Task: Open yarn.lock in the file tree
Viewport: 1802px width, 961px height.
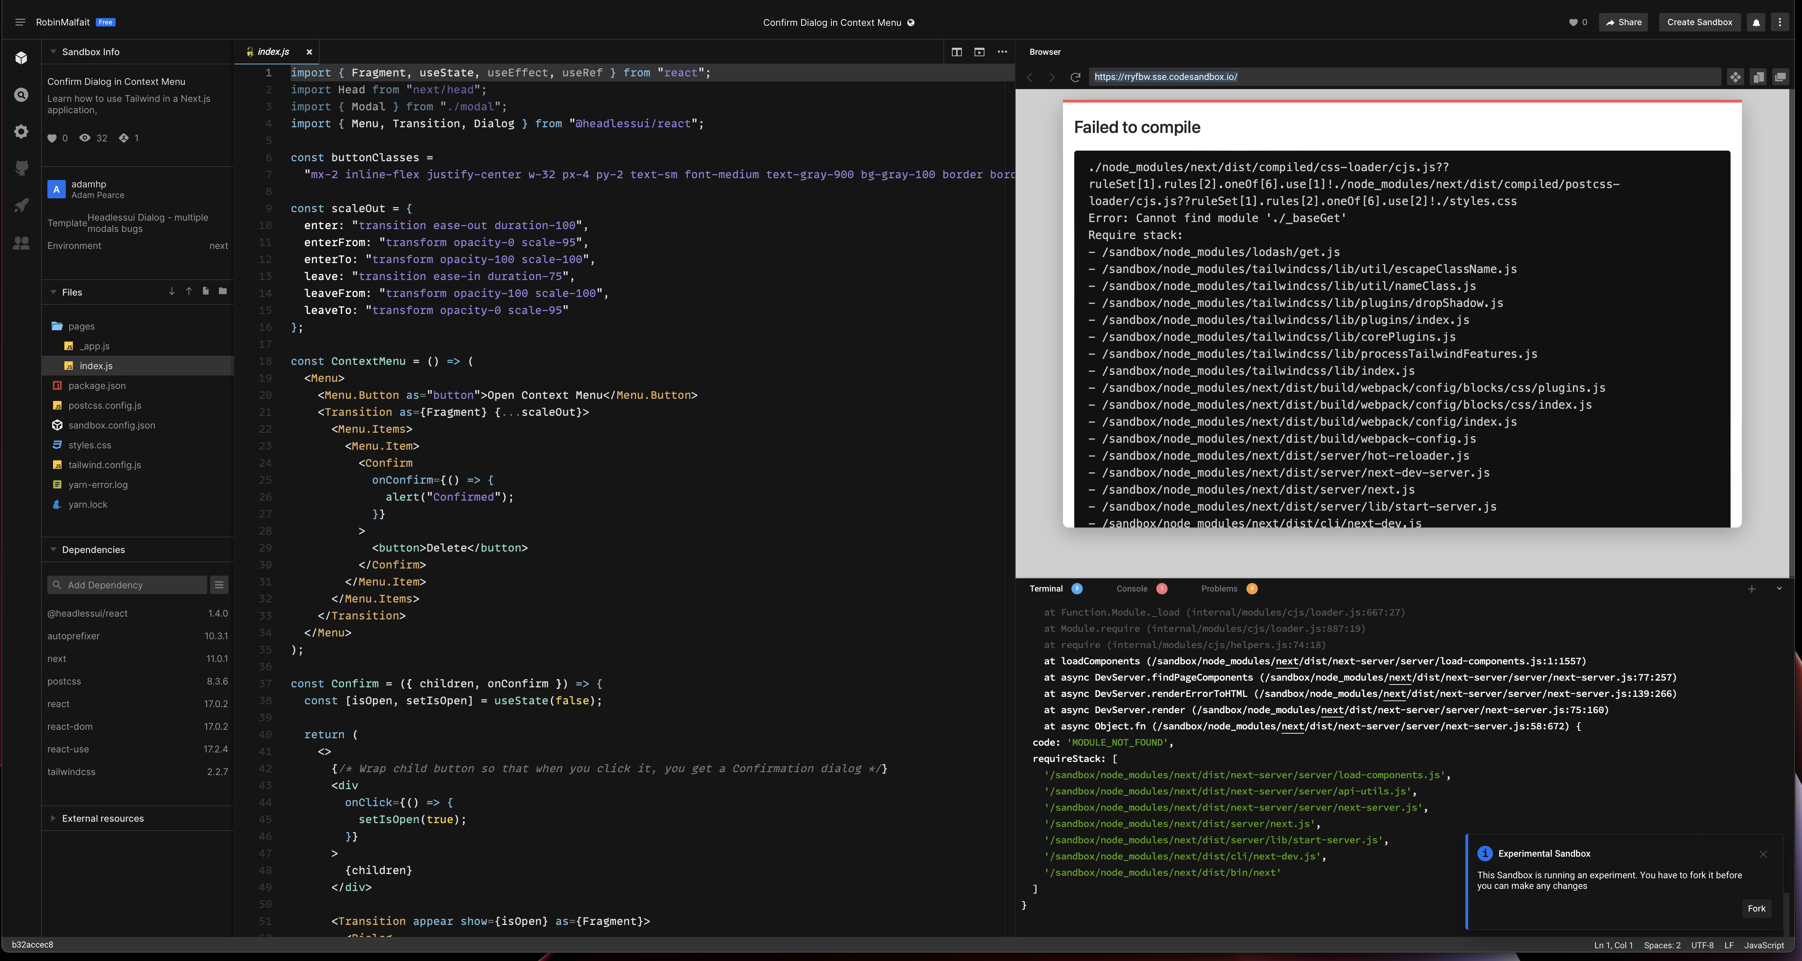Action: point(137,504)
